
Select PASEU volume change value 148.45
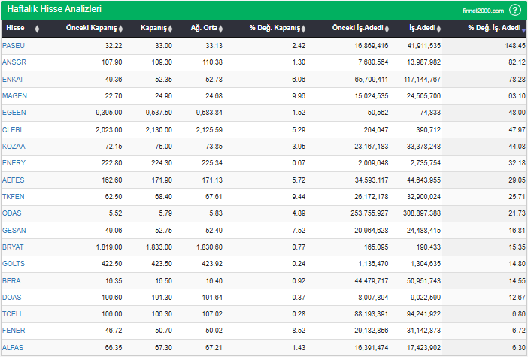coord(515,45)
